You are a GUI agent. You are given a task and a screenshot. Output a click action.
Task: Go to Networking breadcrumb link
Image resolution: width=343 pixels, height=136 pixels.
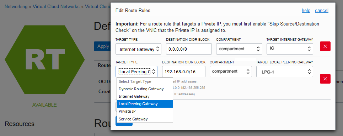click(16, 6)
